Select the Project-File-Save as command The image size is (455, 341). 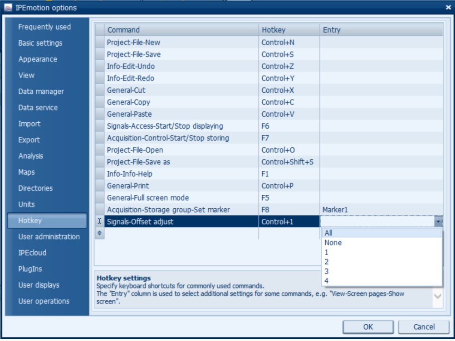[x=181, y=162]
